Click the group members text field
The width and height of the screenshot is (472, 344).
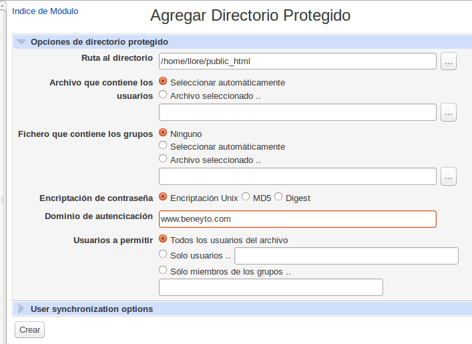271,287
